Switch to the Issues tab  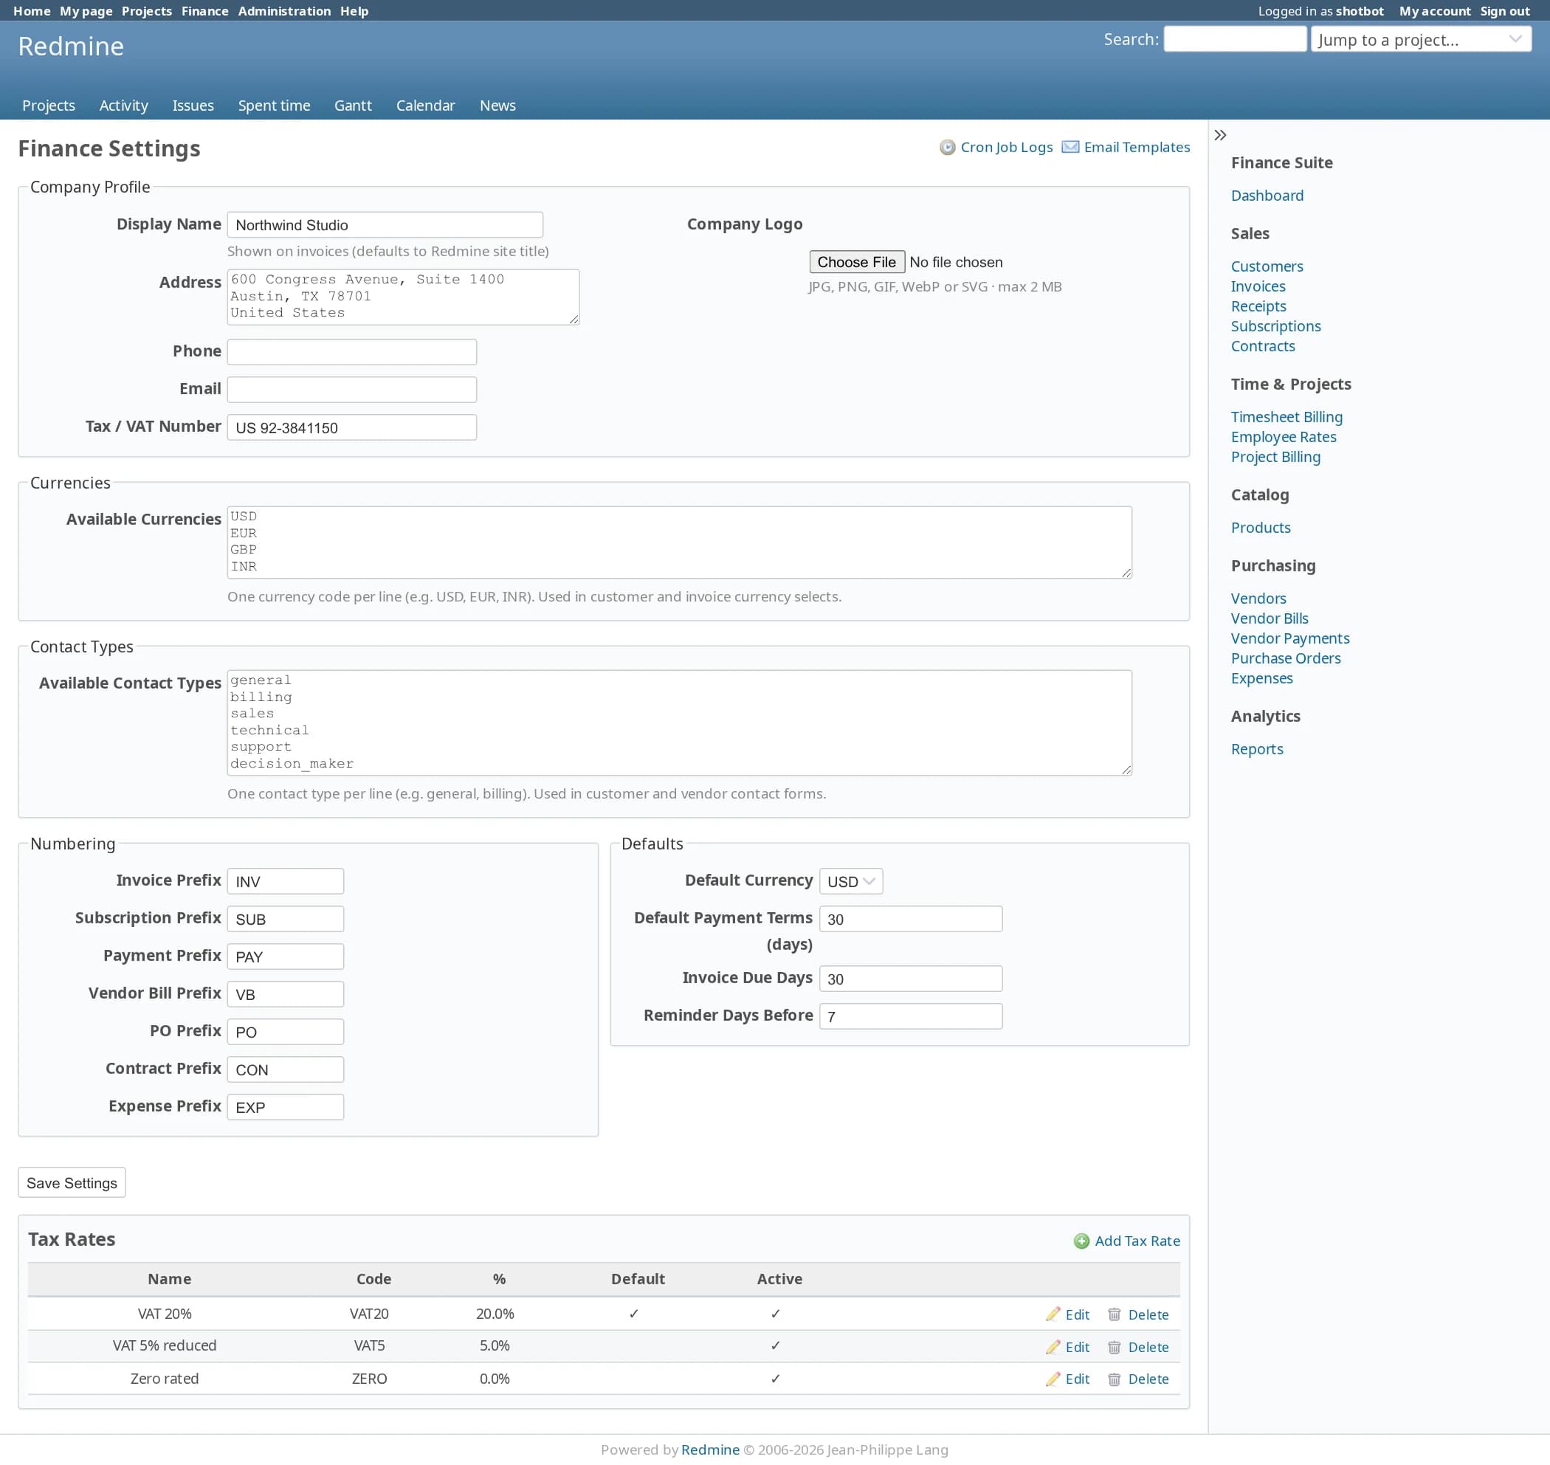(x=193, y=106)
